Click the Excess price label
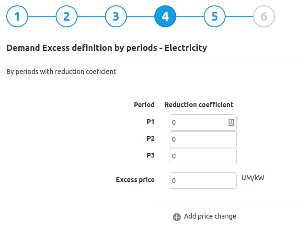Viewport: 298px width, 232px height. point(135,180)
